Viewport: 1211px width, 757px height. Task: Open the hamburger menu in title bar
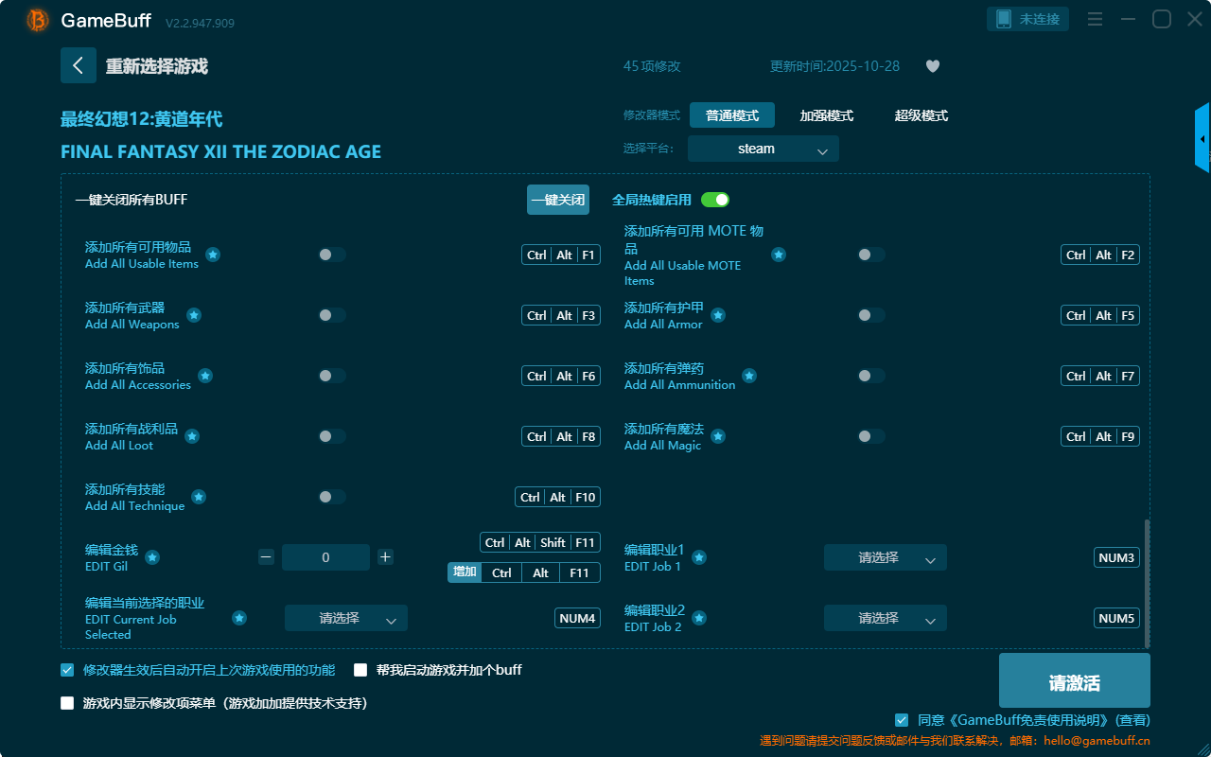click(x=1095, y=20)
